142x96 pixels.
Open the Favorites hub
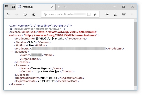point(107,14)
